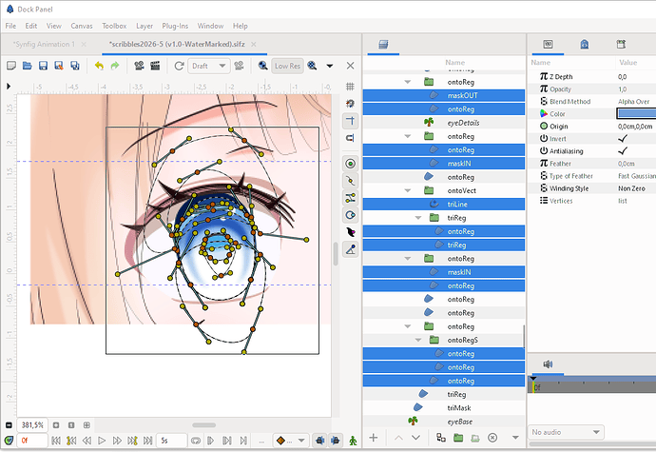Switch to the Synfig Animation 1 tab

44,45
